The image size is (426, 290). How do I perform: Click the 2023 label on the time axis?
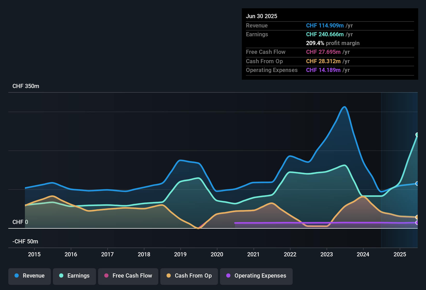point(327,254)
